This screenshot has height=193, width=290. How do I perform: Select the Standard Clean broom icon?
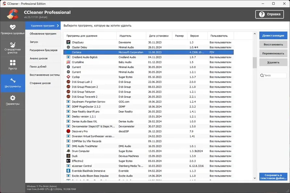(12, 45)
